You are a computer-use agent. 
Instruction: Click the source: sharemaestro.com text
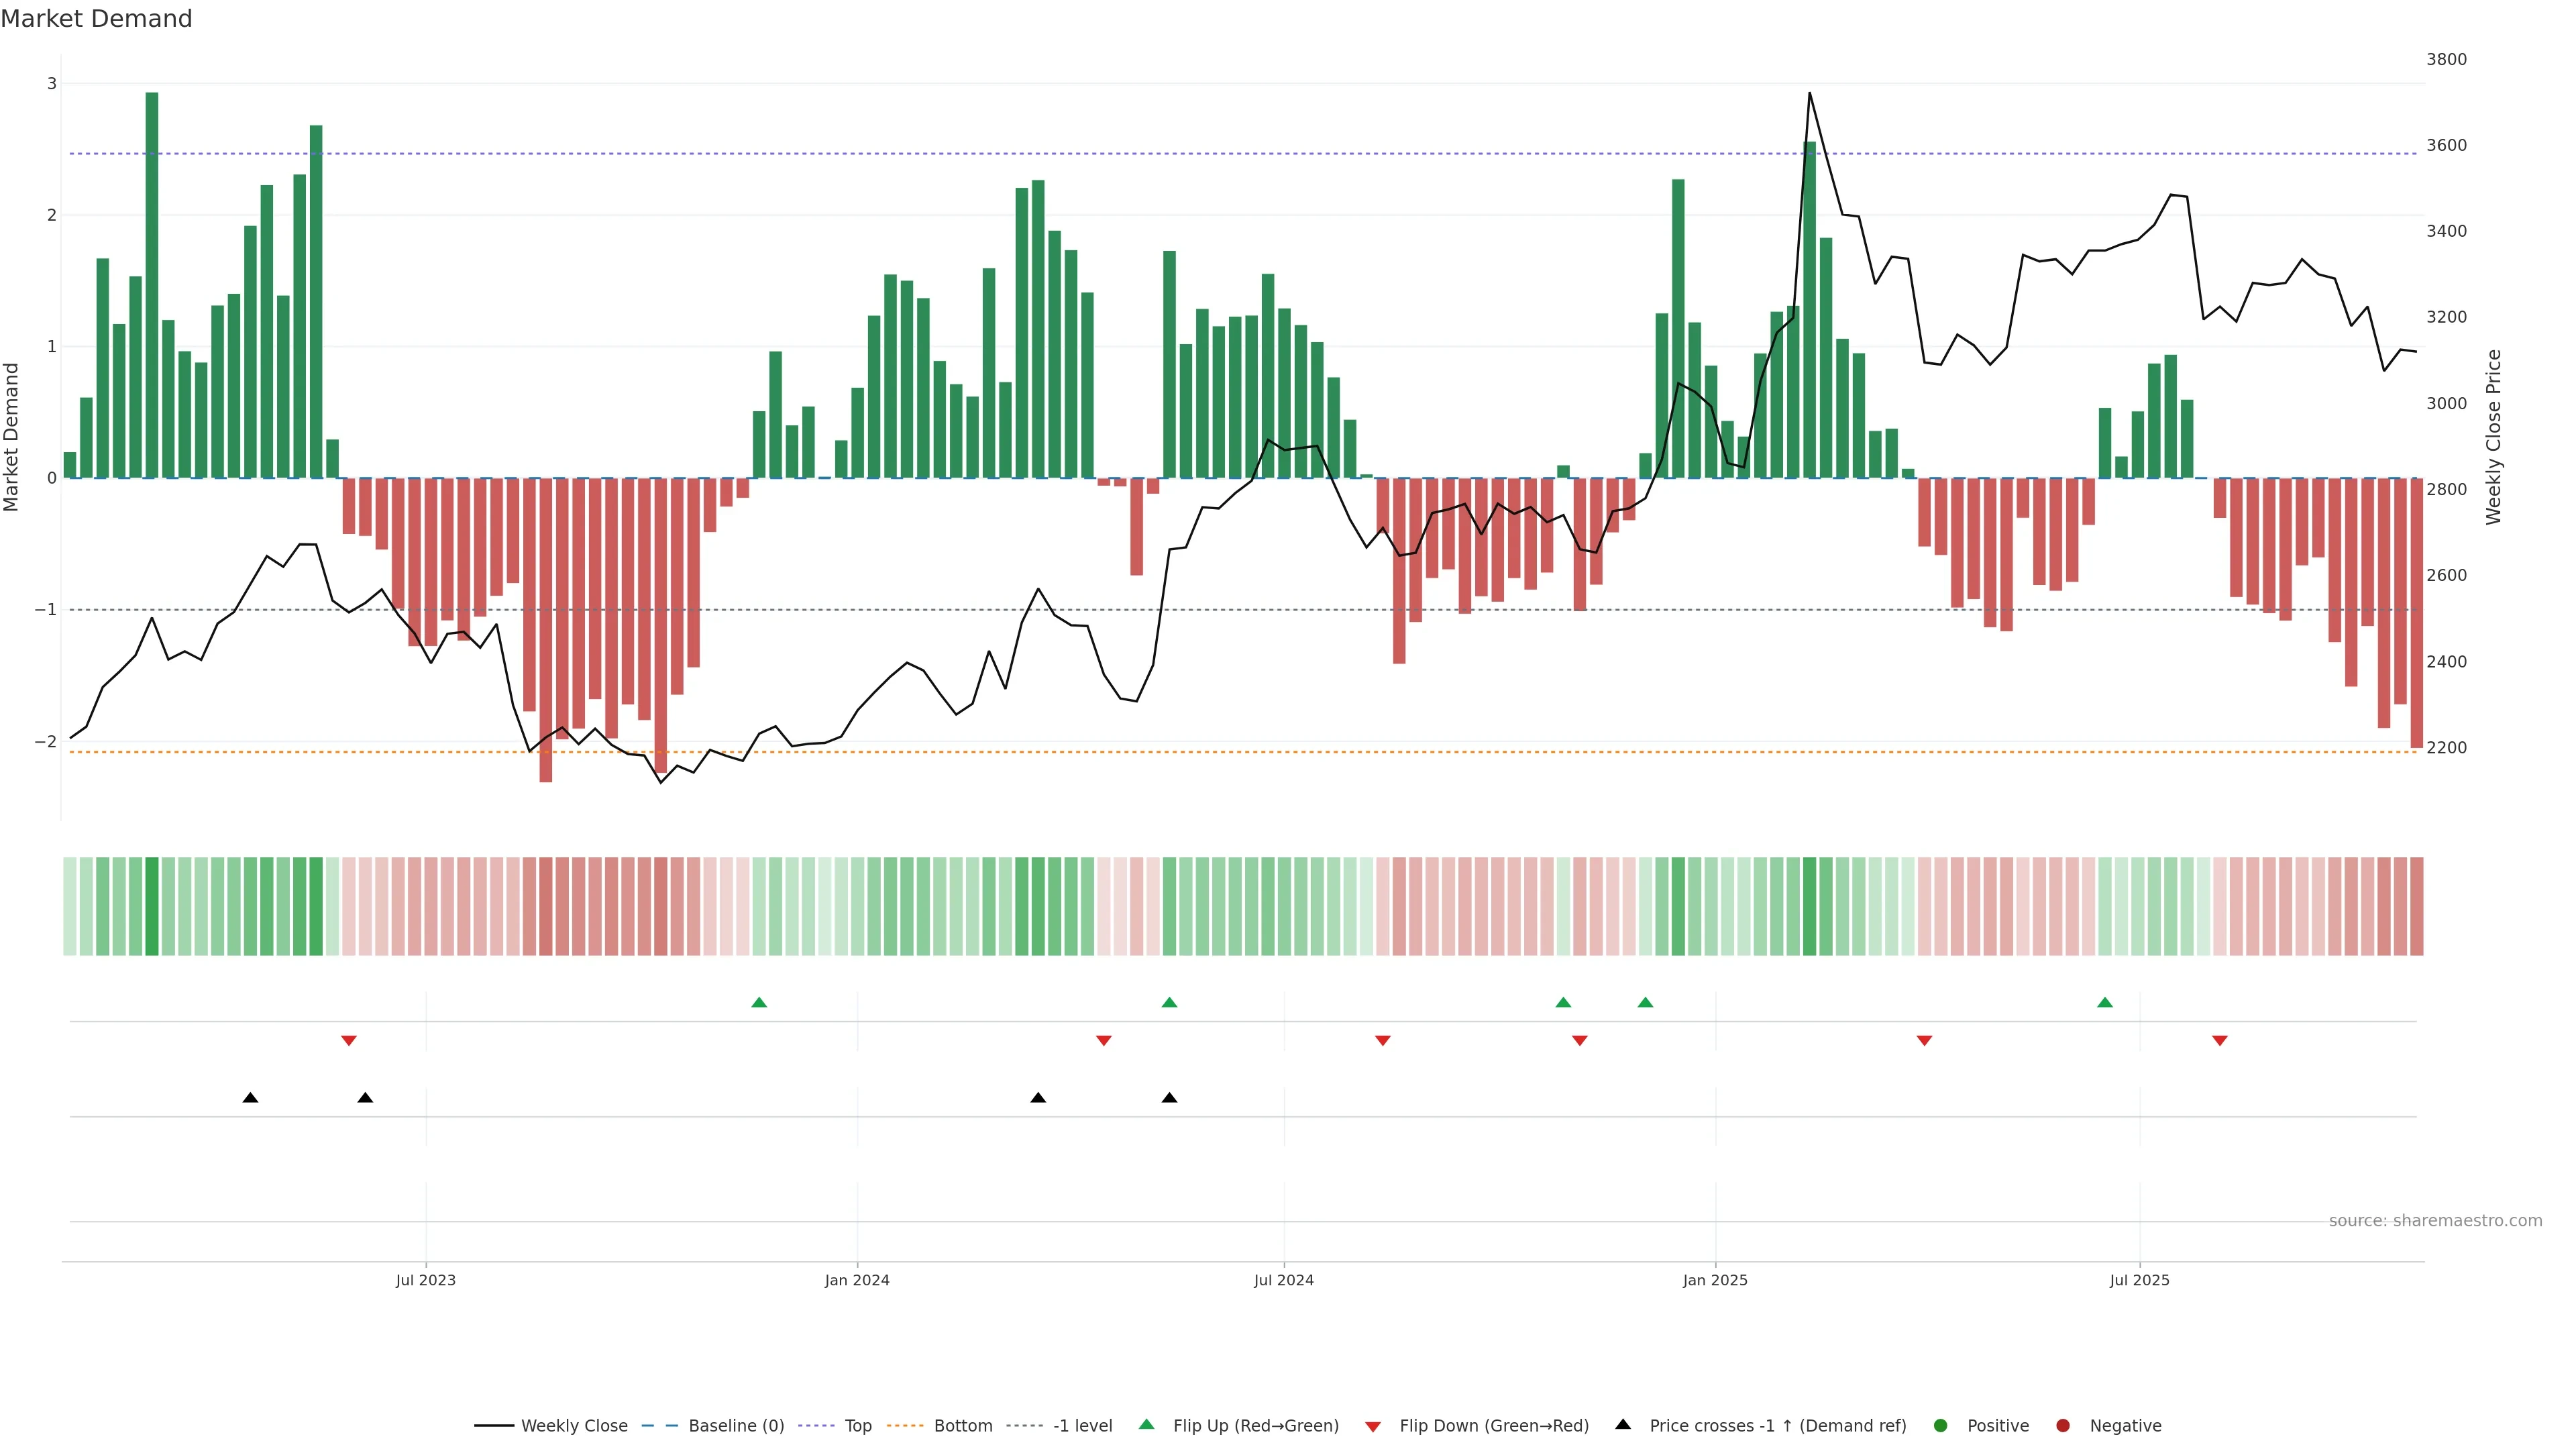(x=2435, y=1221)
